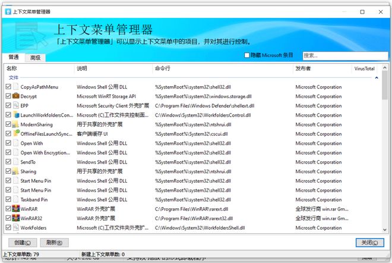Sort by the 说明 column header
Viewport: 392px width, 263px height.
tap(113, 68)
